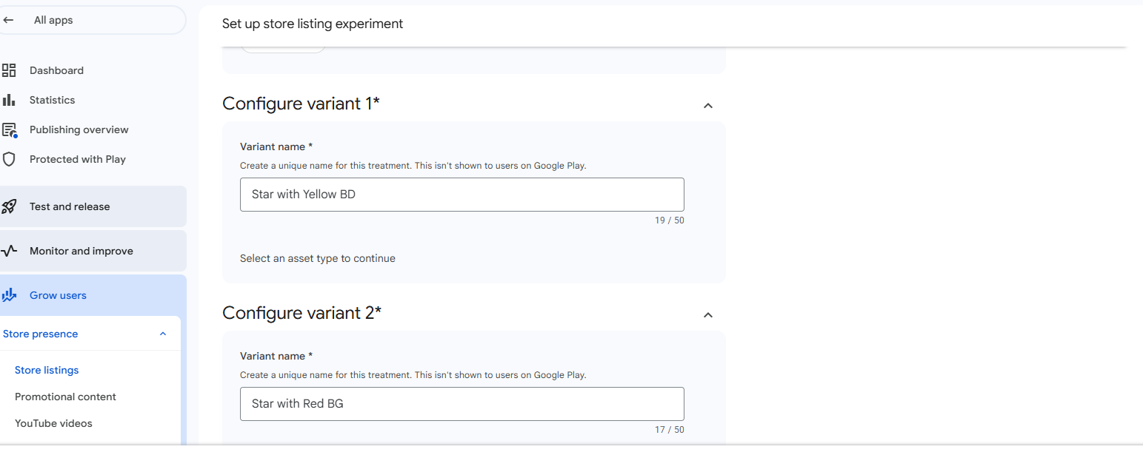Viewport: 1143px width, 455px height.
Task: Edit the Star with Red BG name field
Action: pyautogui.click(x=462, y=404)
